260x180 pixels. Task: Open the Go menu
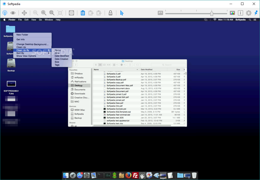tap(40, 19)
